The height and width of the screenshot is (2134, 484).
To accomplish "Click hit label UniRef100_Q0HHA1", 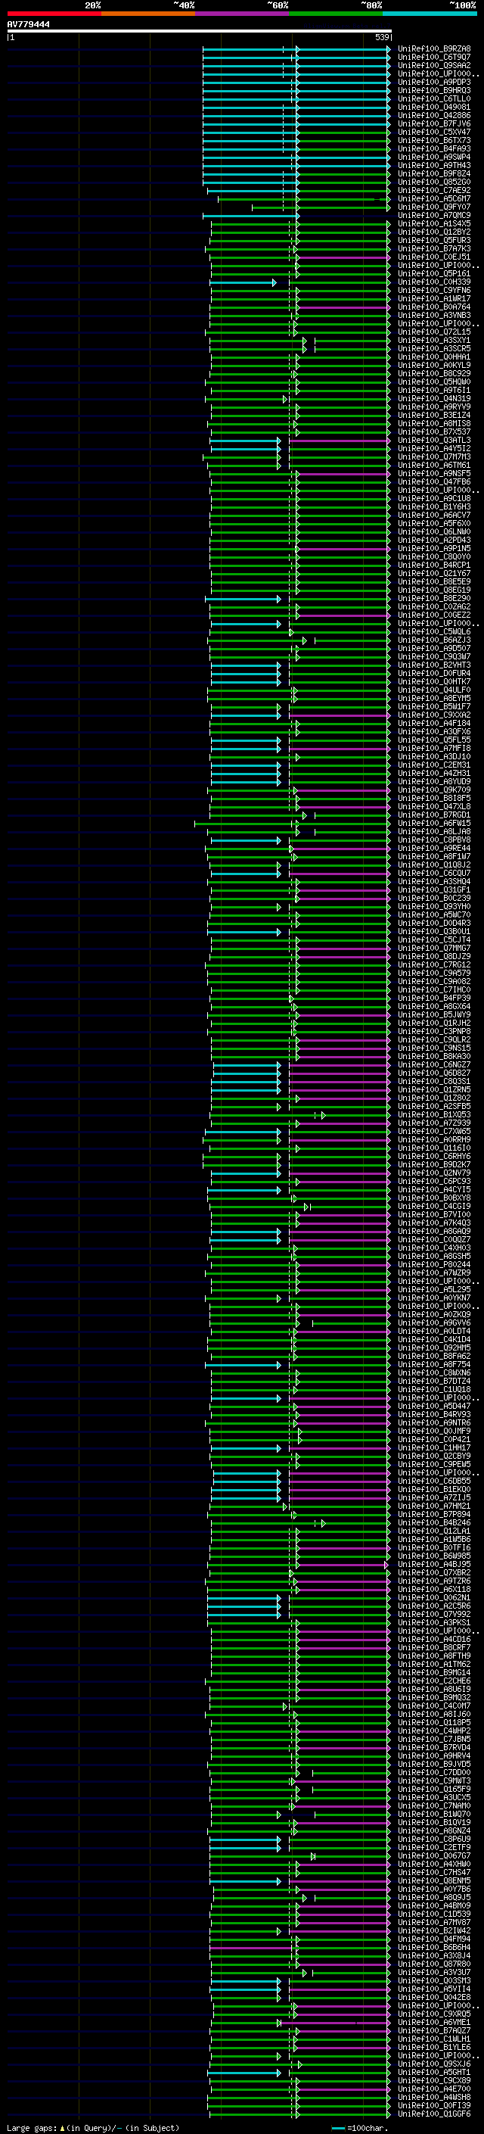I will (434, 357).
